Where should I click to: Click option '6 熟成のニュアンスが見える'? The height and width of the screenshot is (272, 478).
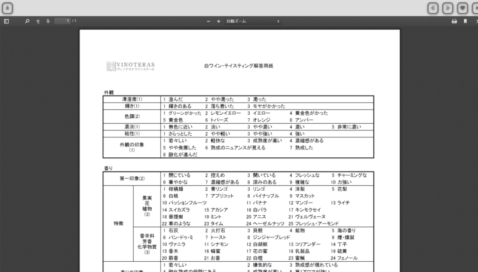(235, 148)
